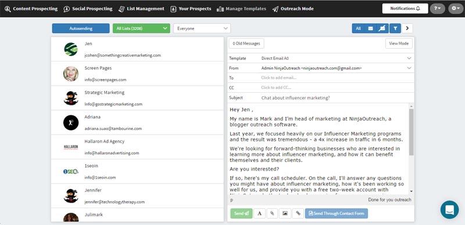Select the Jennifer prospect
This screenshot has width=465, height=225.
coord(137,196)
